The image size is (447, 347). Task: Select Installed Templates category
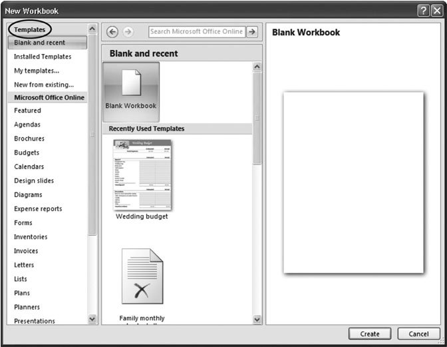(43, 57)
